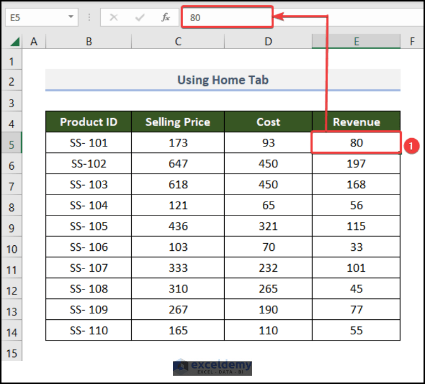Viewport: 425px width, 384px height.
Task: Select cell with 'SS- 101'
Action: [89, 143]
